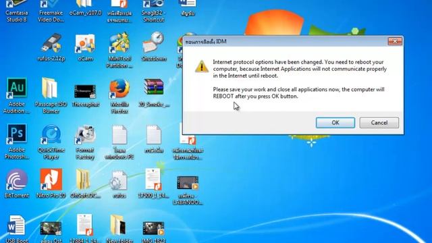
Task: Select Mozilla Firefox icon
Action: coord(119,96)
